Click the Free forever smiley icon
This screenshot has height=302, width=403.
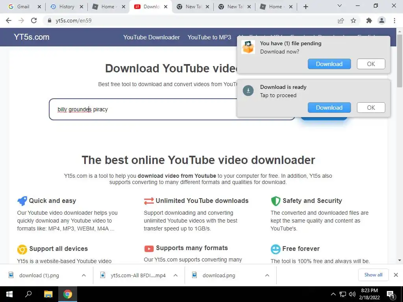coord(275,249)
